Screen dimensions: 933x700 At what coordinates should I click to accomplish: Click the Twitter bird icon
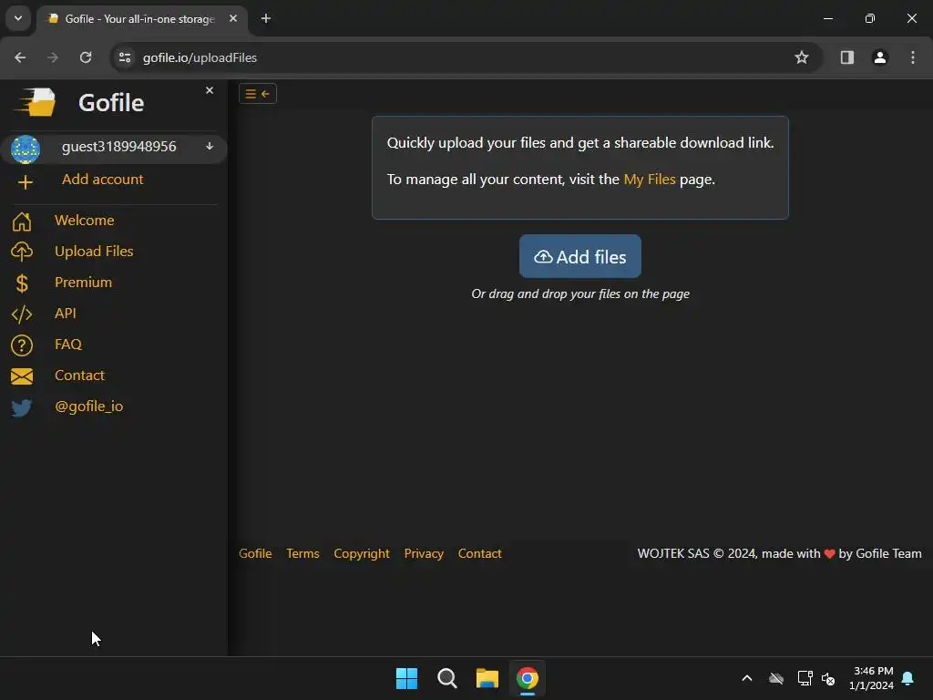tap(22, 407)
